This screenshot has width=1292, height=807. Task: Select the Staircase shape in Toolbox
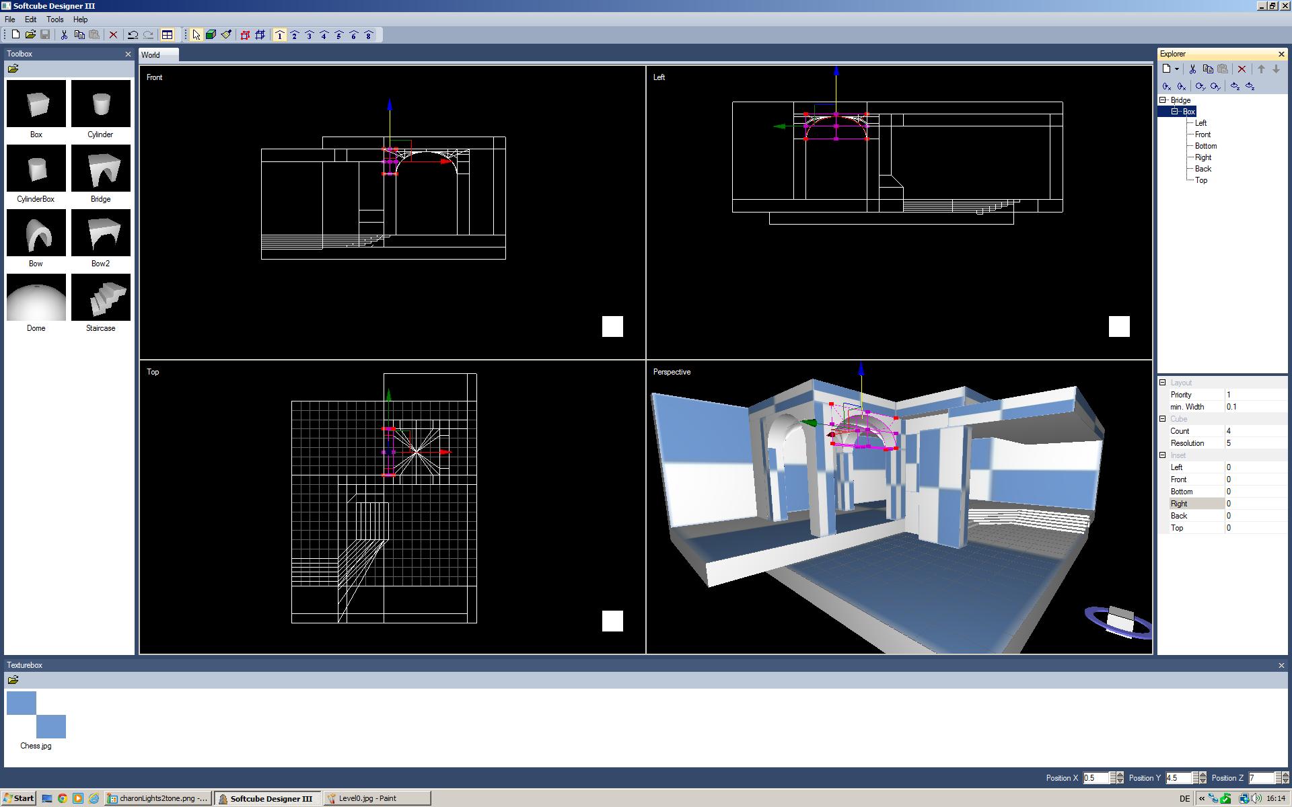click(x=100, y=298)
